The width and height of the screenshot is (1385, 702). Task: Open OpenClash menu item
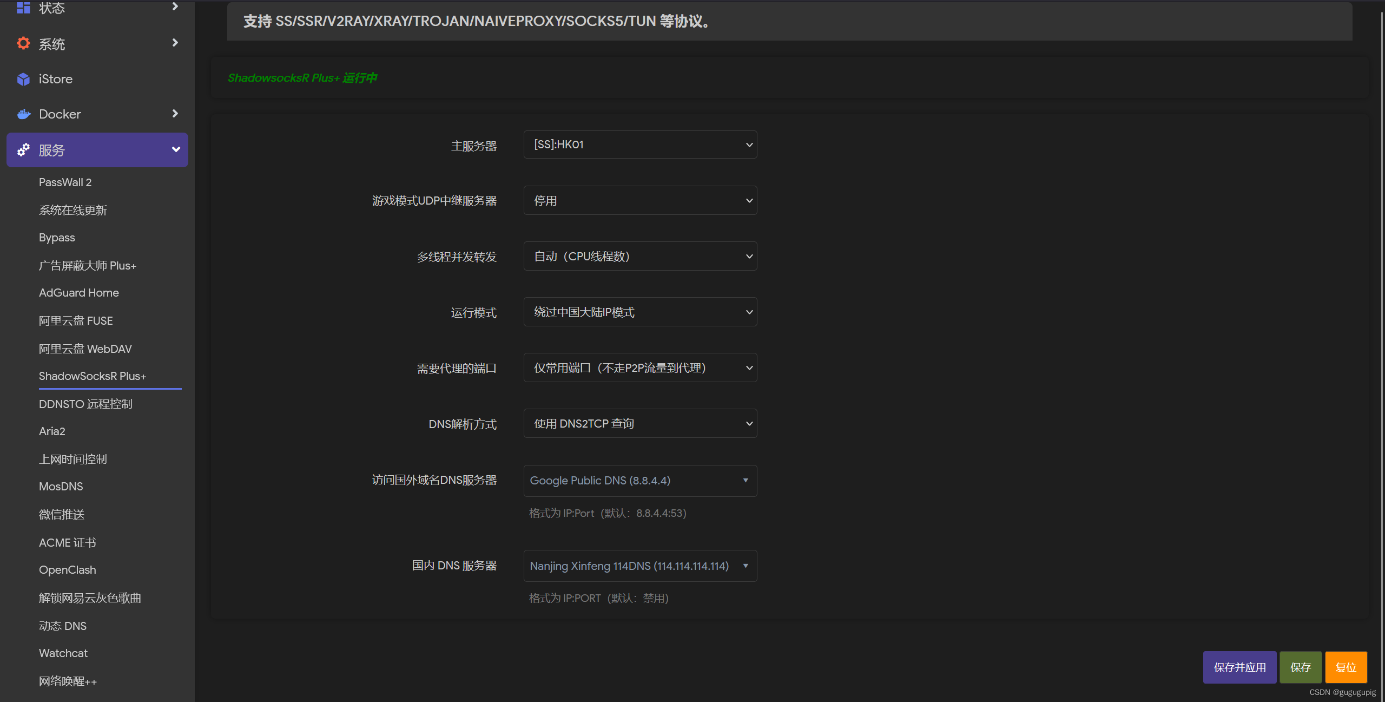tap(68, 570)
